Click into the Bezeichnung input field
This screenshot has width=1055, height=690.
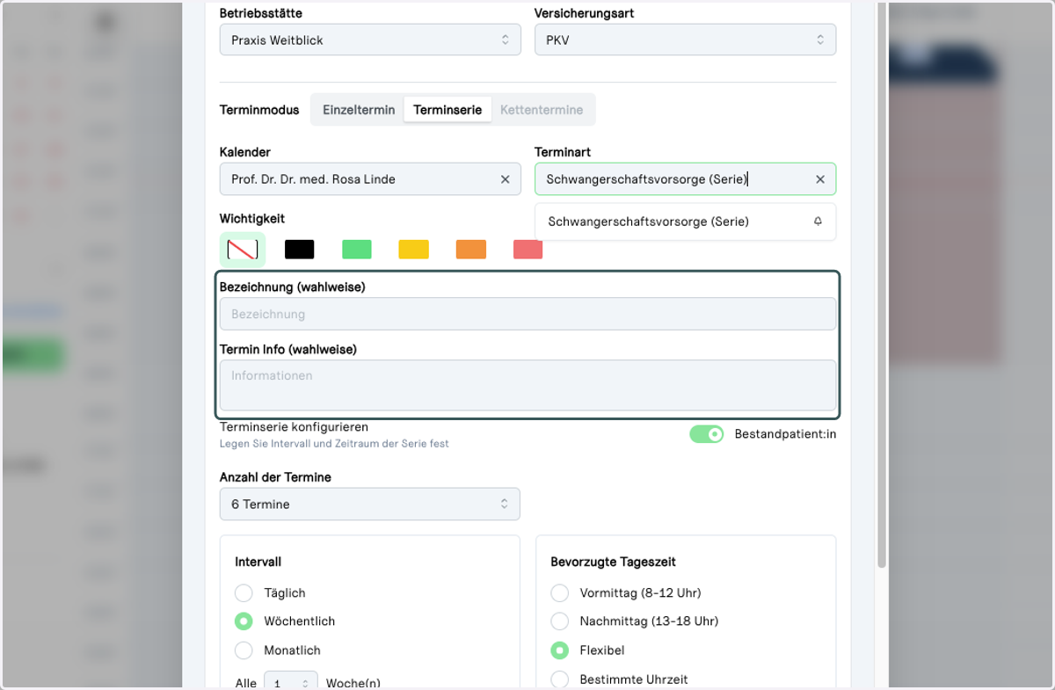pyautogui.click(x=527, y=314)
